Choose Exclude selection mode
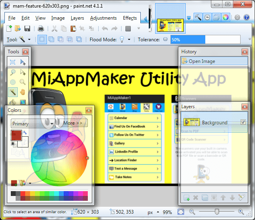Screen dimensions: 255x220 click(61, 40)
